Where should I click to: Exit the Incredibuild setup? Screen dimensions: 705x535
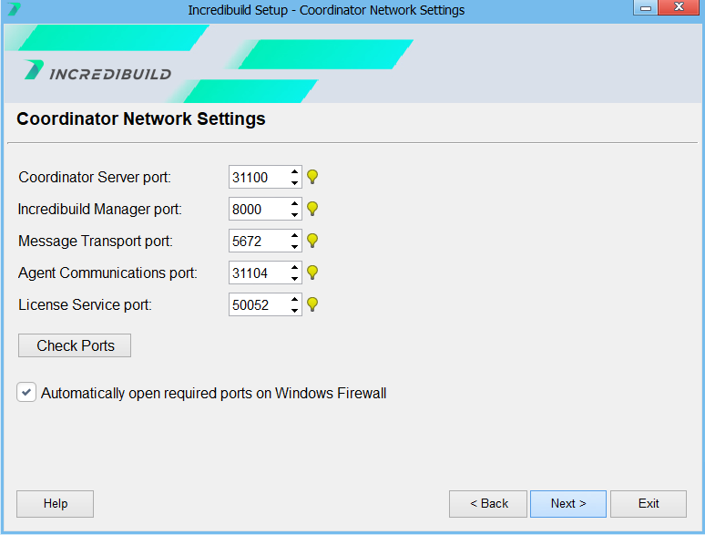649,504
